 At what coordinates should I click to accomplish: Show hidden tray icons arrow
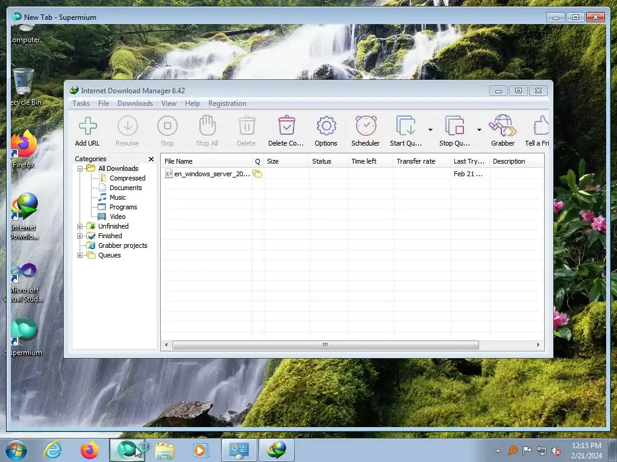(x=498, y=451)
